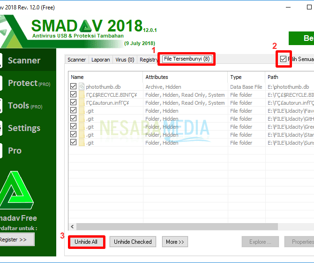Click the autorun.inf folder icon
The image size is (314, 263).
(82, 102)
